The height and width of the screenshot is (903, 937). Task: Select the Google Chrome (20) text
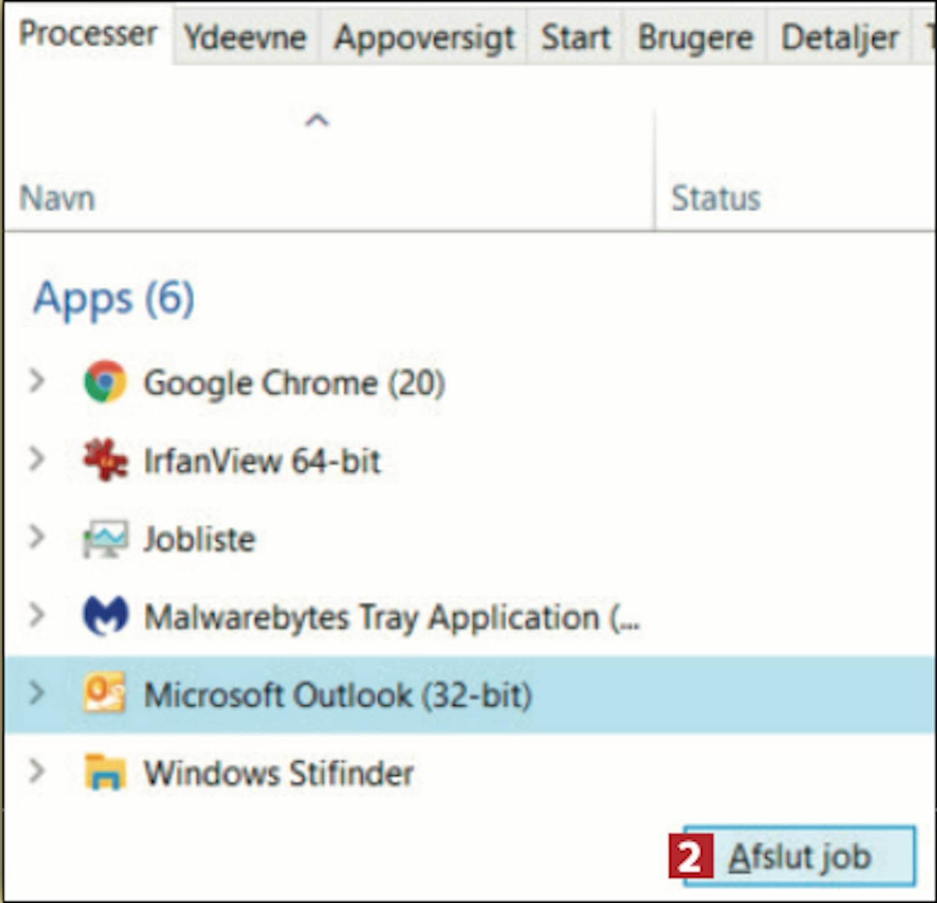click(x=294, y=383)
